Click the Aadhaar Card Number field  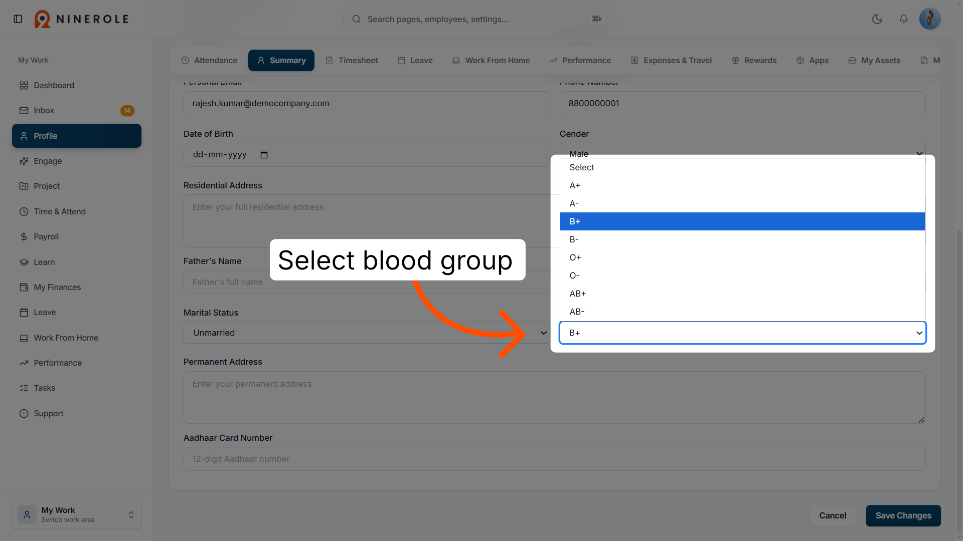coord(554,459)
